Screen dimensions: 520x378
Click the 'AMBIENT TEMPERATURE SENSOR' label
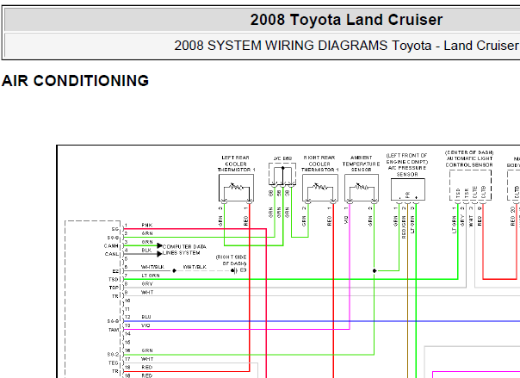(x=361, y=164)
